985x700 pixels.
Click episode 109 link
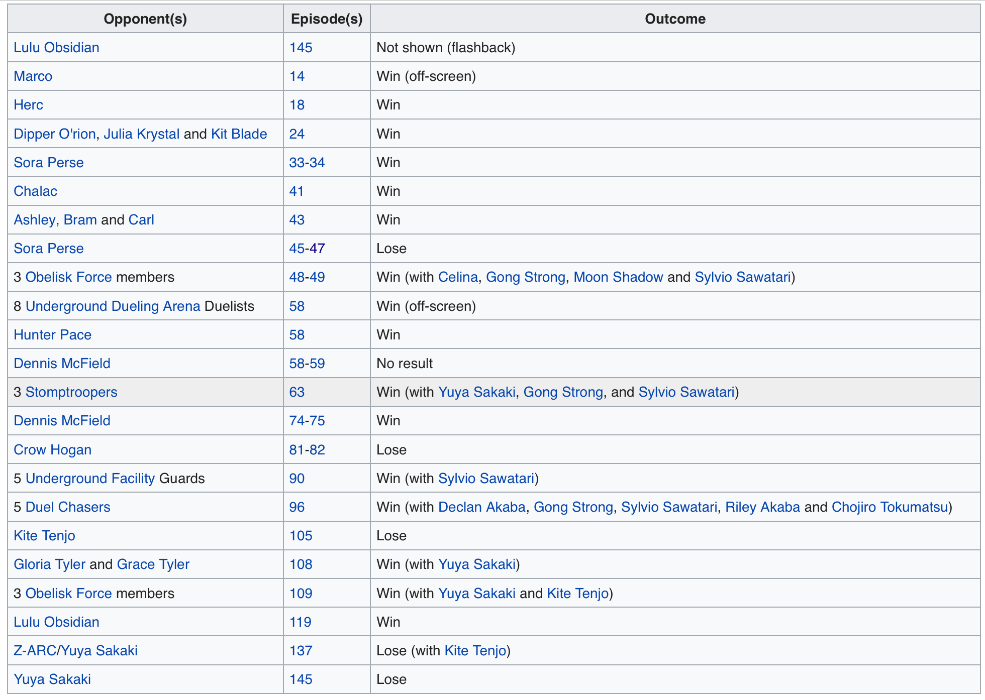(x=301, y=594)
